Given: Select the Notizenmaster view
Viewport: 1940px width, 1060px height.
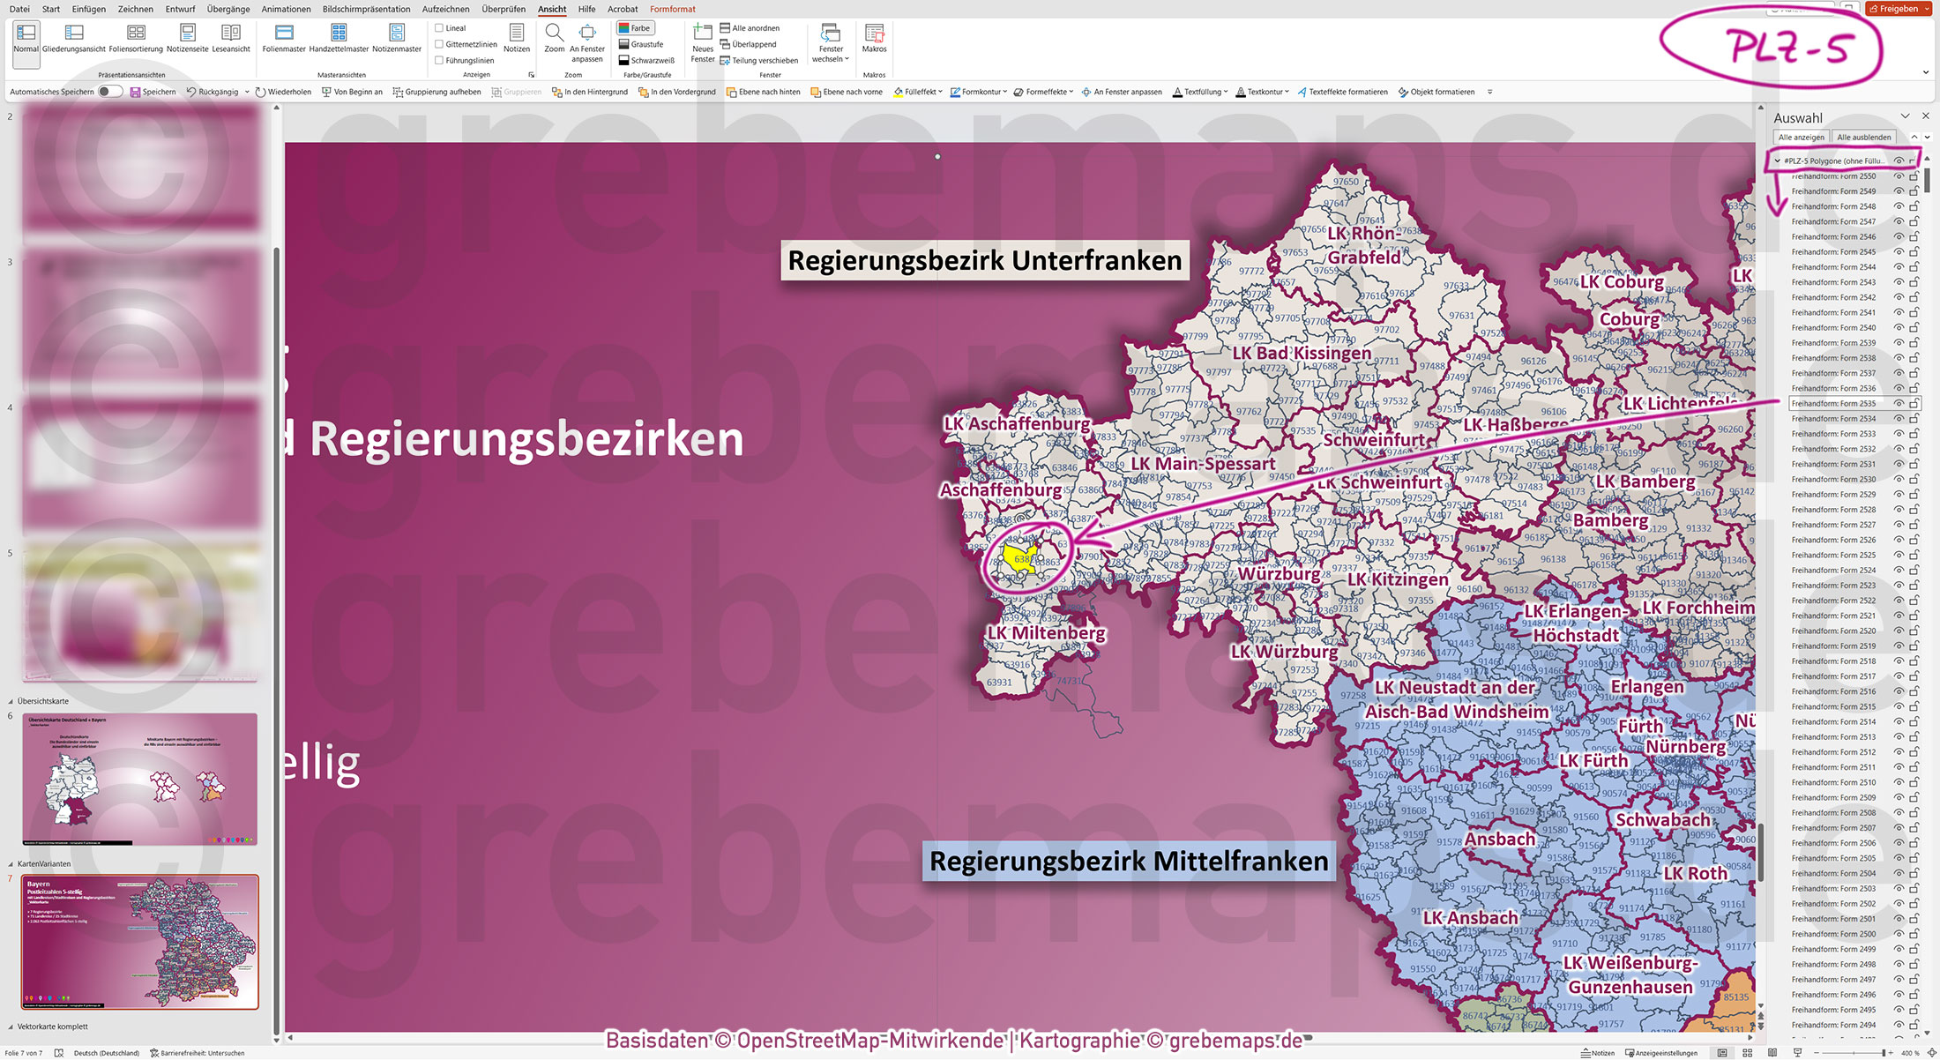Looking at the screenshot, I should pos(396,37).
